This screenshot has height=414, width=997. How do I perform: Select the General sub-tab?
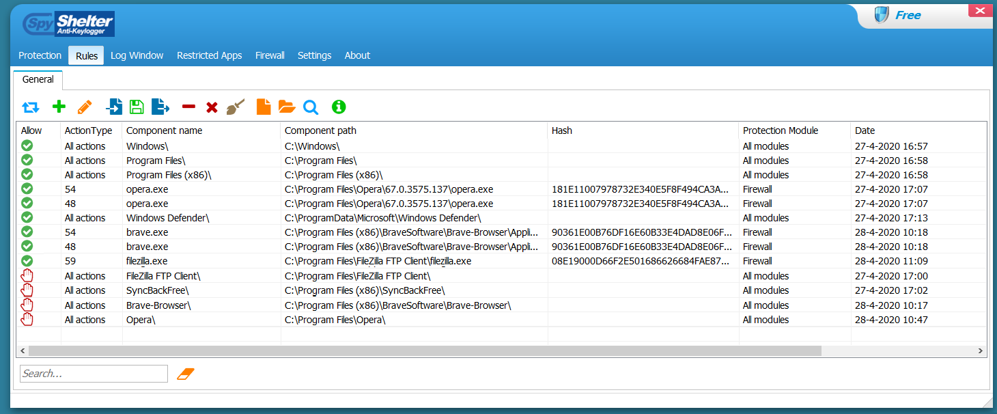[x=38, y=79]
